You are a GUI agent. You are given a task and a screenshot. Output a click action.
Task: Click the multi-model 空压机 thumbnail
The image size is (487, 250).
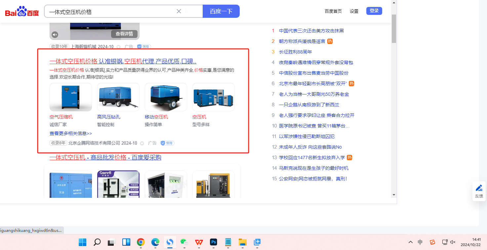click(x=214, y=97)
